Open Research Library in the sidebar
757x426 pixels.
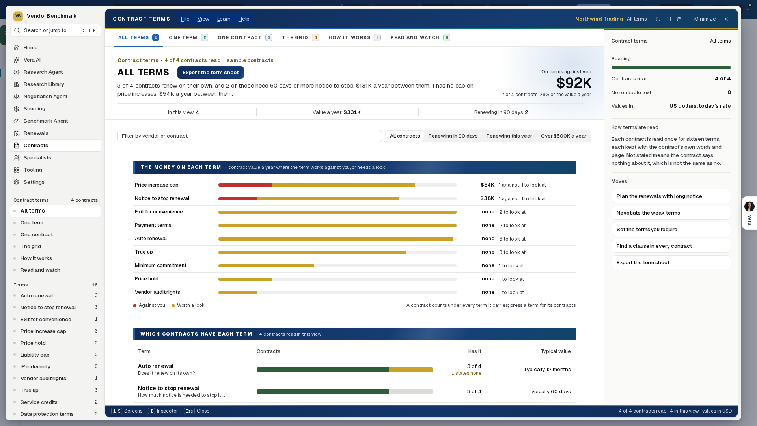point(56,84)
